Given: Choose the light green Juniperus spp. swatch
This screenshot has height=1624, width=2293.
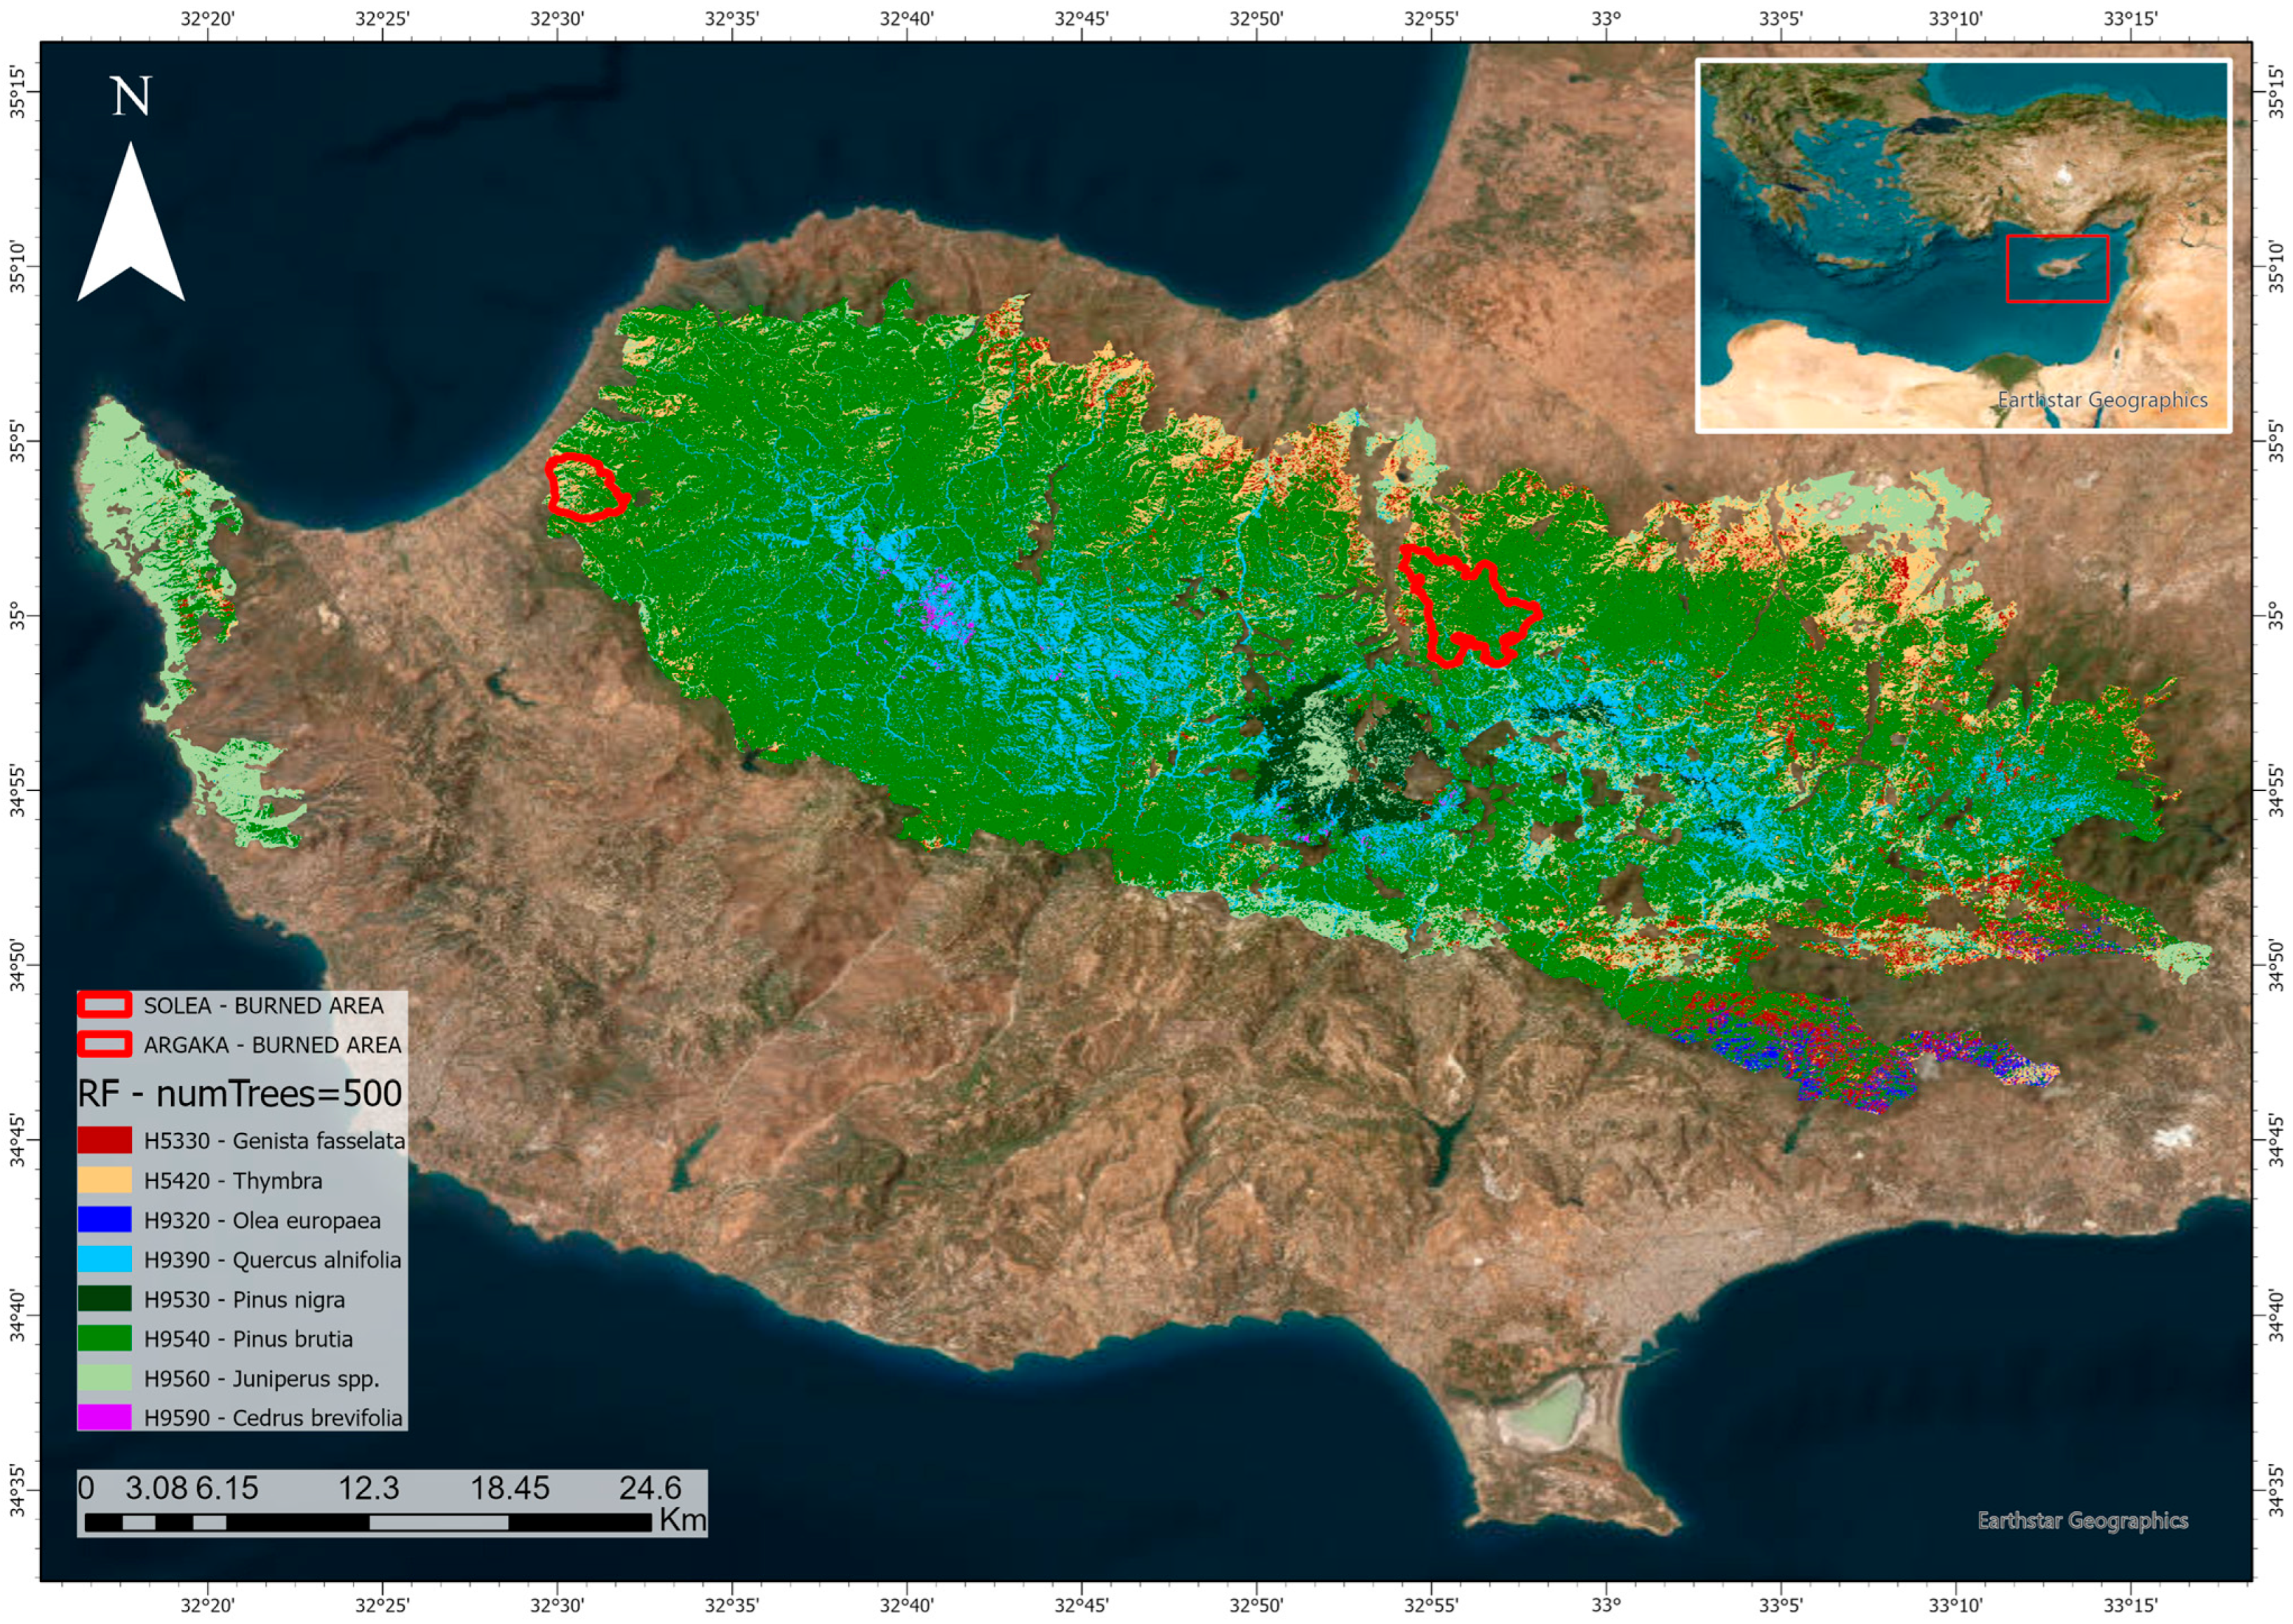Looking at the screenshot, I should tap(104, 1378).
